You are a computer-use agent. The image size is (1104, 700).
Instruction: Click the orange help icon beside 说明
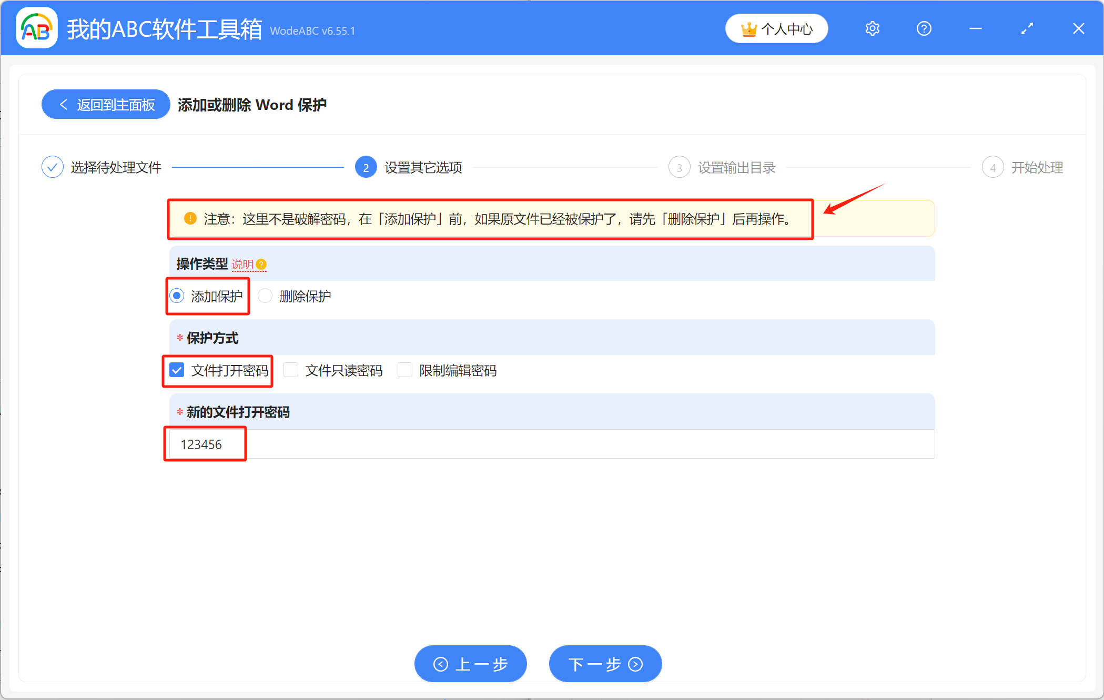[x=261, y=265]
